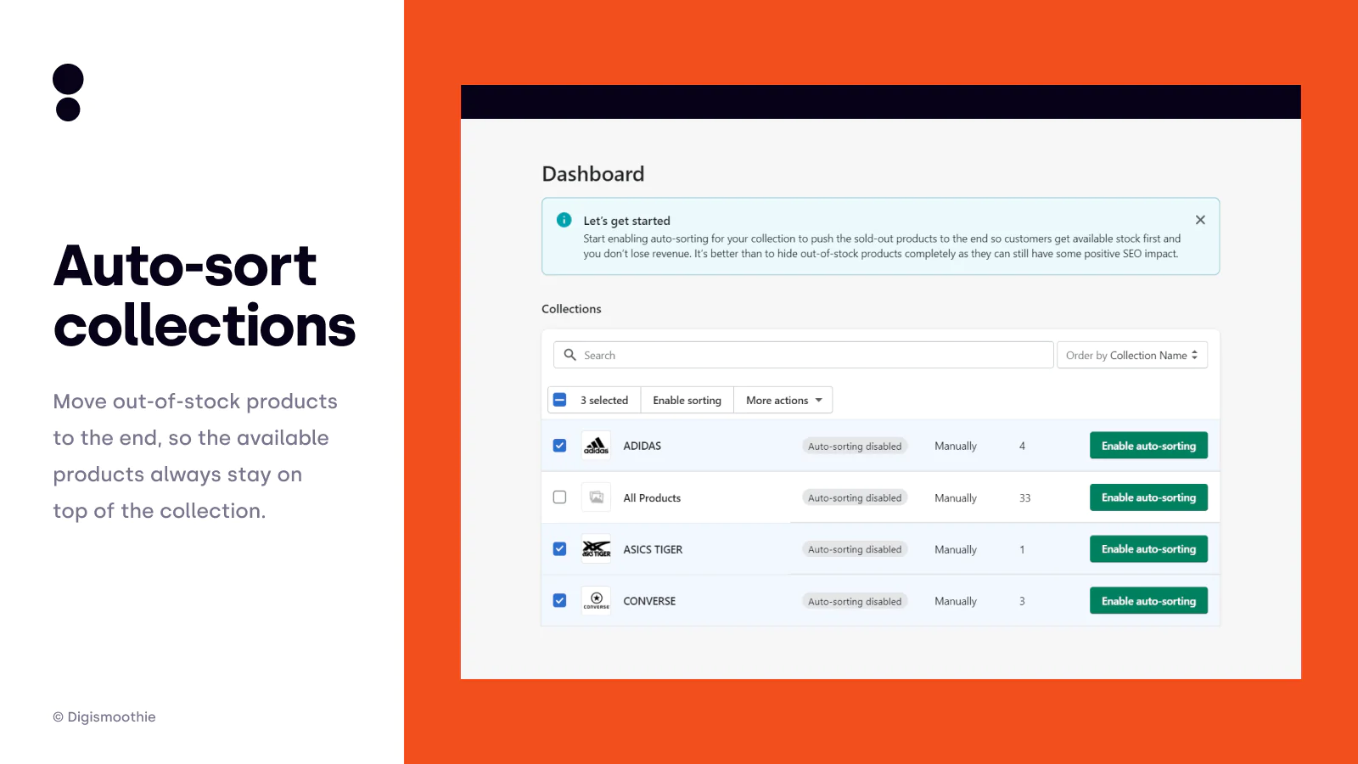1358x764 pixels.
Task: Enable auto-sorting for ADIDAS collection
Action: pos(1148,446)
